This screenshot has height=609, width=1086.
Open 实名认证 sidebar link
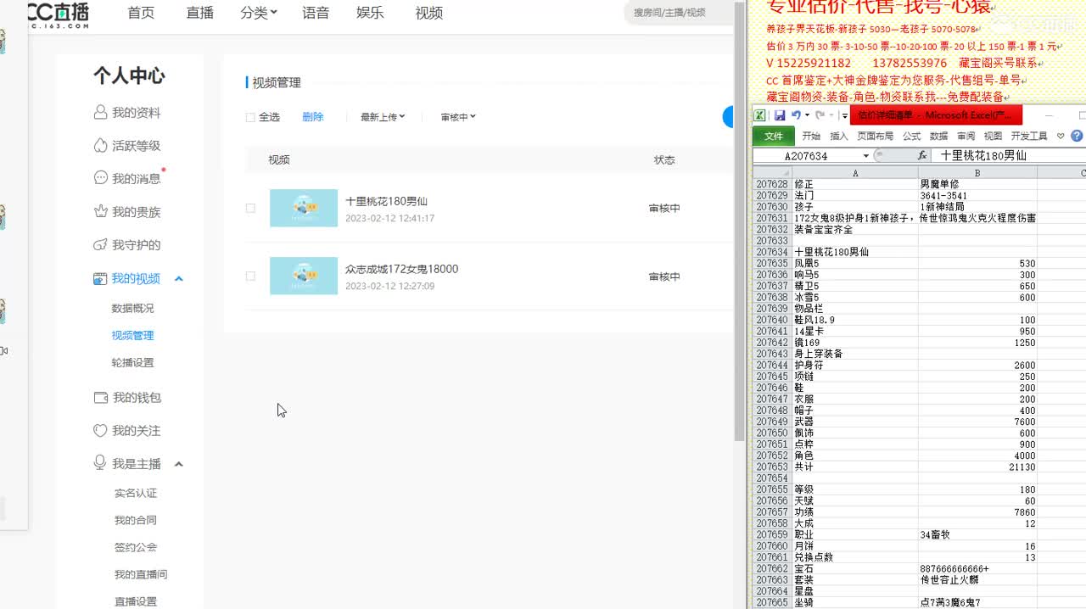pyautogui.click(x=136, y=493)
